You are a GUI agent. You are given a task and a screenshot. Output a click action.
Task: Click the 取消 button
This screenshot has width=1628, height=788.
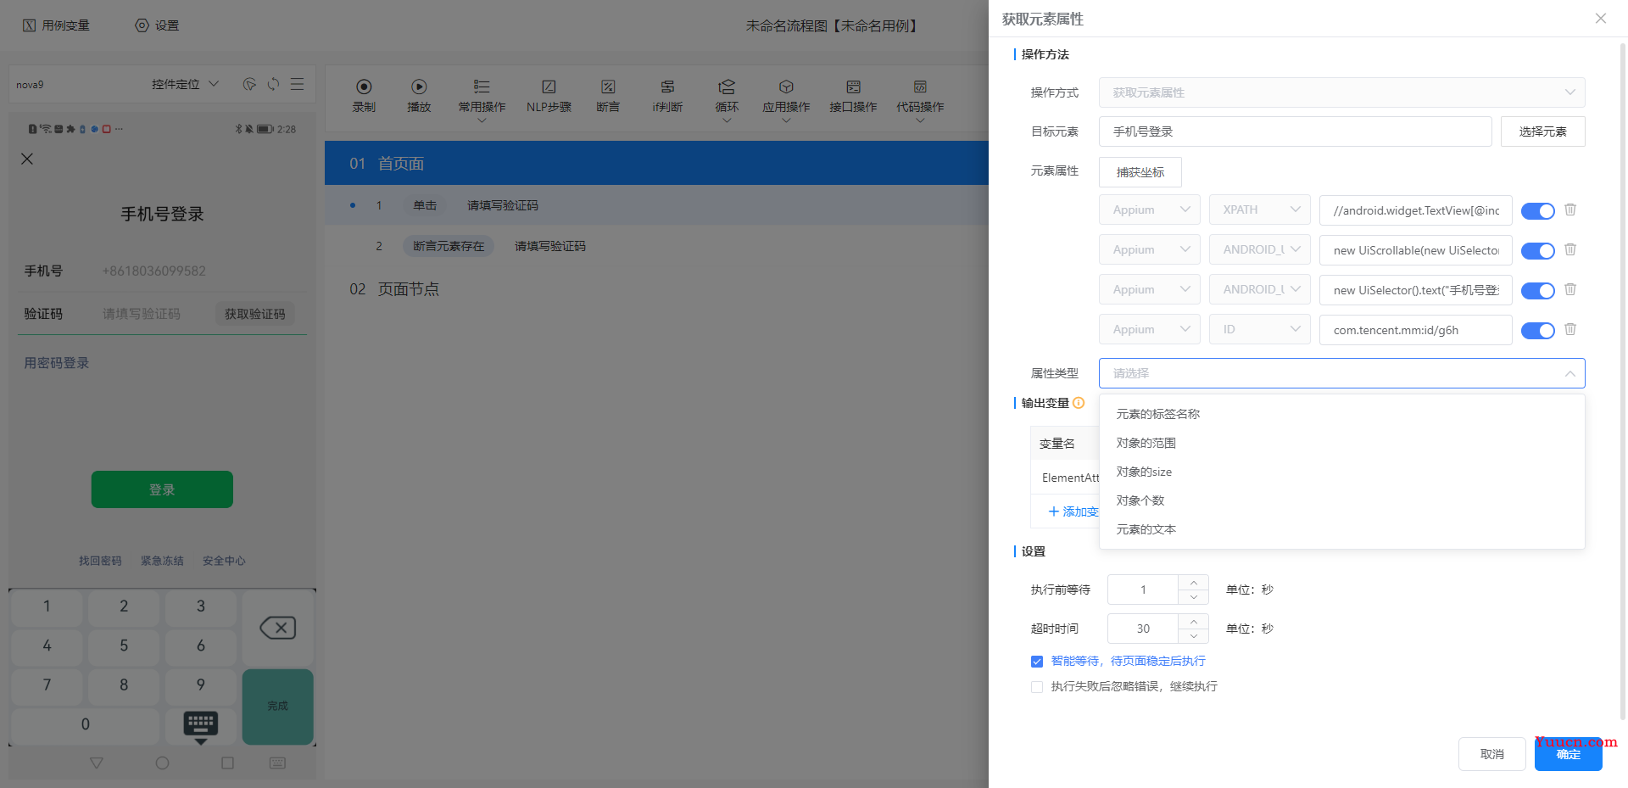tap(1491, 754)
